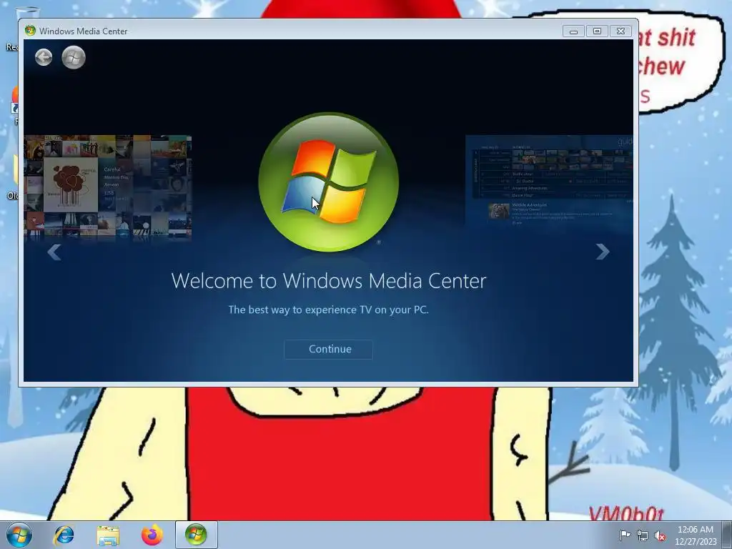Close the Windows Media Center window
Screen dimensions: 732x549
[620, 31]
